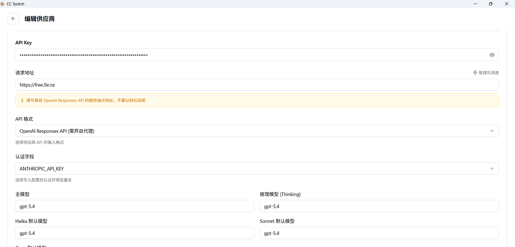This screenshot has width=515, height=247.
Task: Restore down the CC Switch window
Action: 491,4
